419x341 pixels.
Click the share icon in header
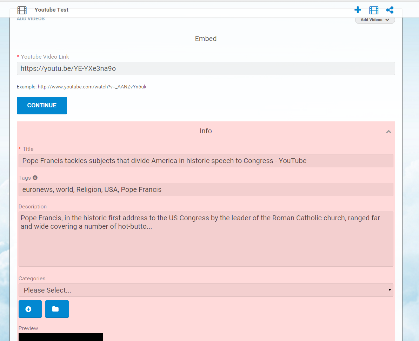(x=390, y=10)
